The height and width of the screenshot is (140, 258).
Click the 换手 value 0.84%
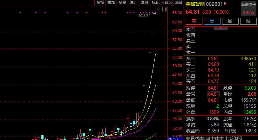(213, 119)
